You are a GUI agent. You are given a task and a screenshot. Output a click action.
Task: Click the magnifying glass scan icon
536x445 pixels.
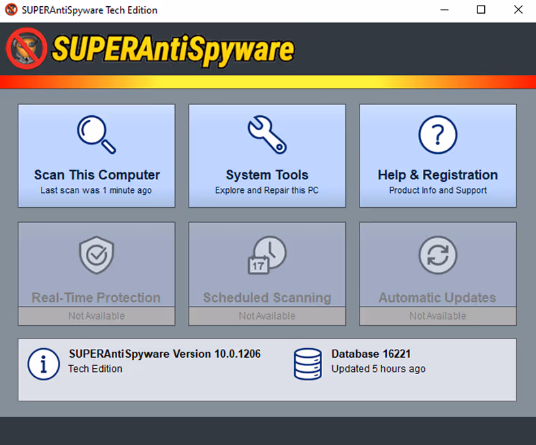point(97,135)
